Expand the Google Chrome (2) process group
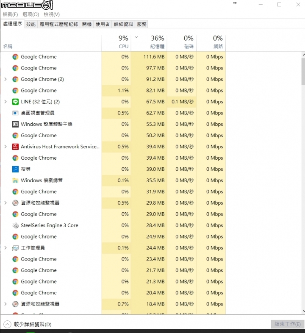 [6, 79]
